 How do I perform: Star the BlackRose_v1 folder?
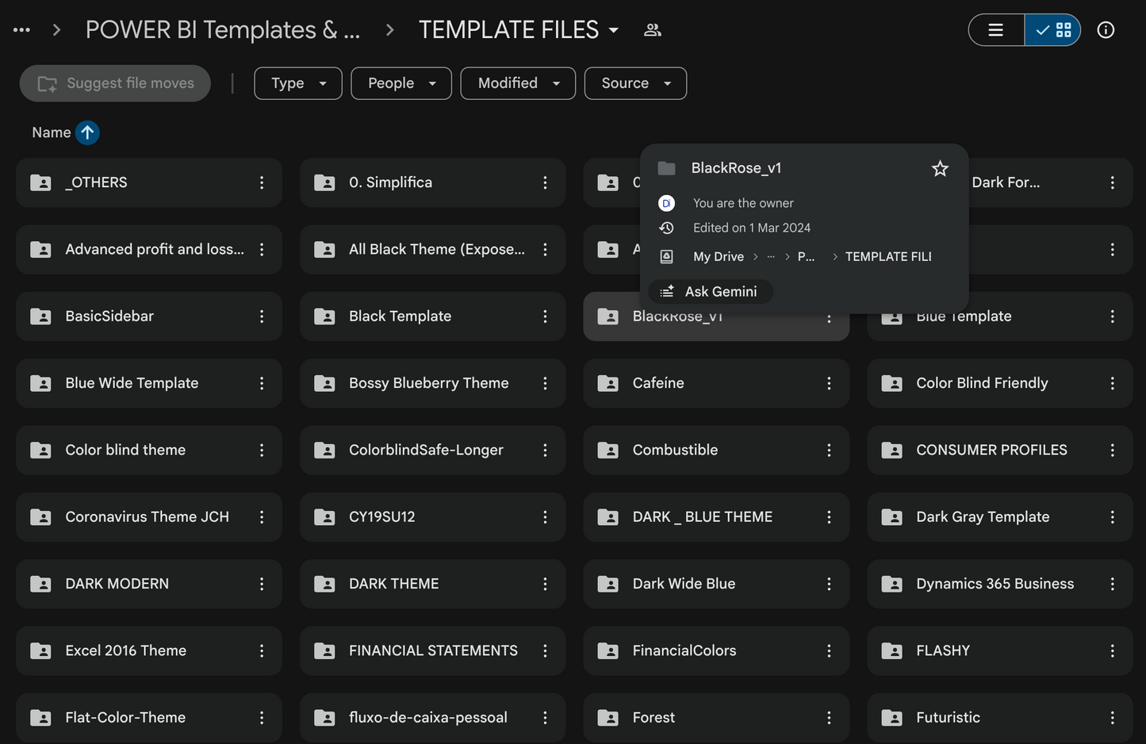pyautogui.click(x=940, y=168)
